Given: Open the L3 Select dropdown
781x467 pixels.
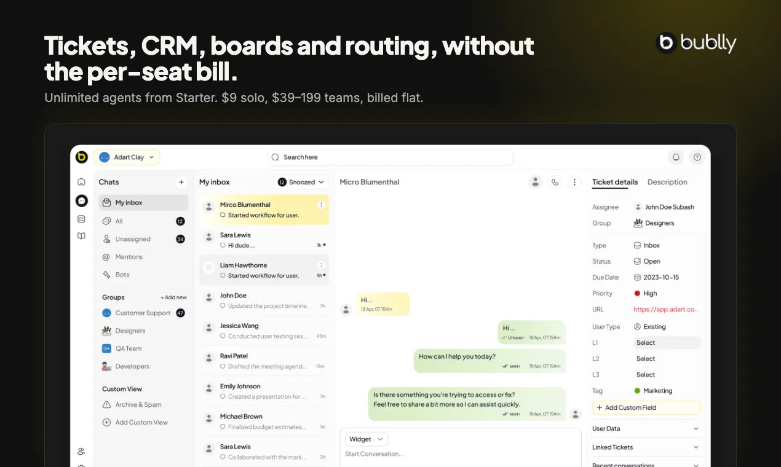Looking at the screenshot, I should pos(667,375).
